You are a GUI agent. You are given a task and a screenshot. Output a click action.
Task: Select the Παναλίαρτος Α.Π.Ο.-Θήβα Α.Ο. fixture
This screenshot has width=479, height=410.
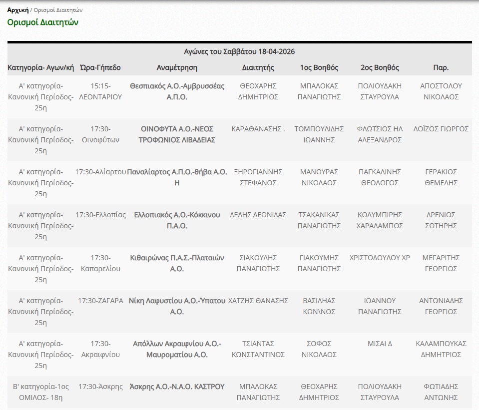pyautogui.click(x=177, y=177)
